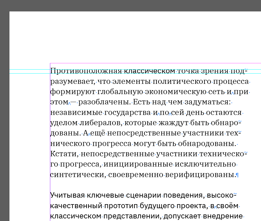
Task: Click the word "внедрение"
Action: tap(223, 216)
